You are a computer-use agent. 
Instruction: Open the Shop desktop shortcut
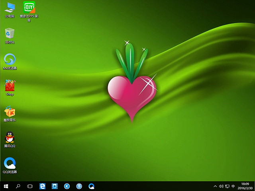click(10, 87)
